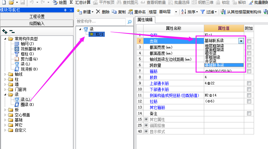Screen dimensions: 268x149
Task: Open 钢筋三维 rebar 3D view
Action: pyautogui.click(x=203, y=3)
